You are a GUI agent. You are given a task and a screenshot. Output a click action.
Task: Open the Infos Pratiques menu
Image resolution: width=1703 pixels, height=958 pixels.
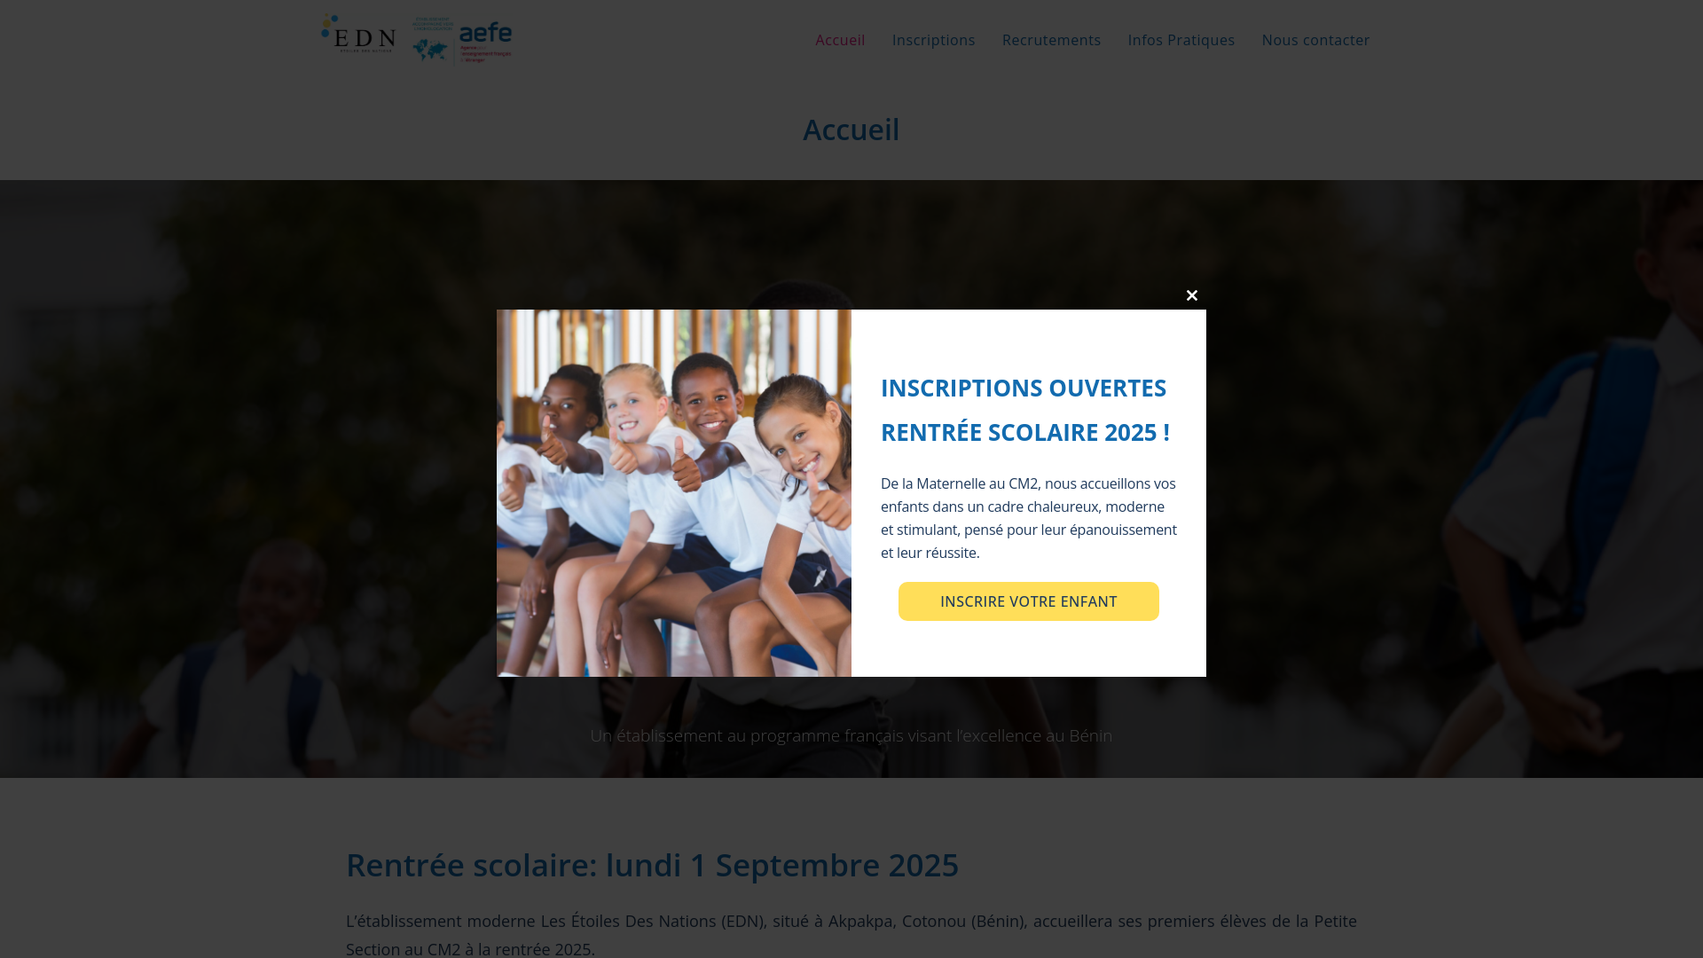(x=1181, y=40)
